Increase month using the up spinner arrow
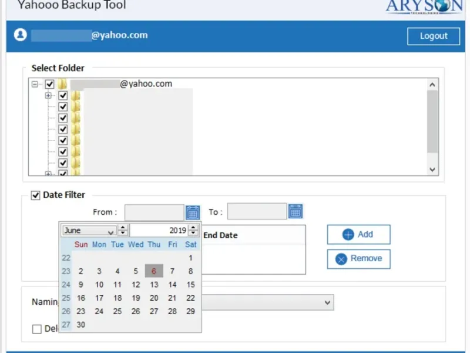 123,227
